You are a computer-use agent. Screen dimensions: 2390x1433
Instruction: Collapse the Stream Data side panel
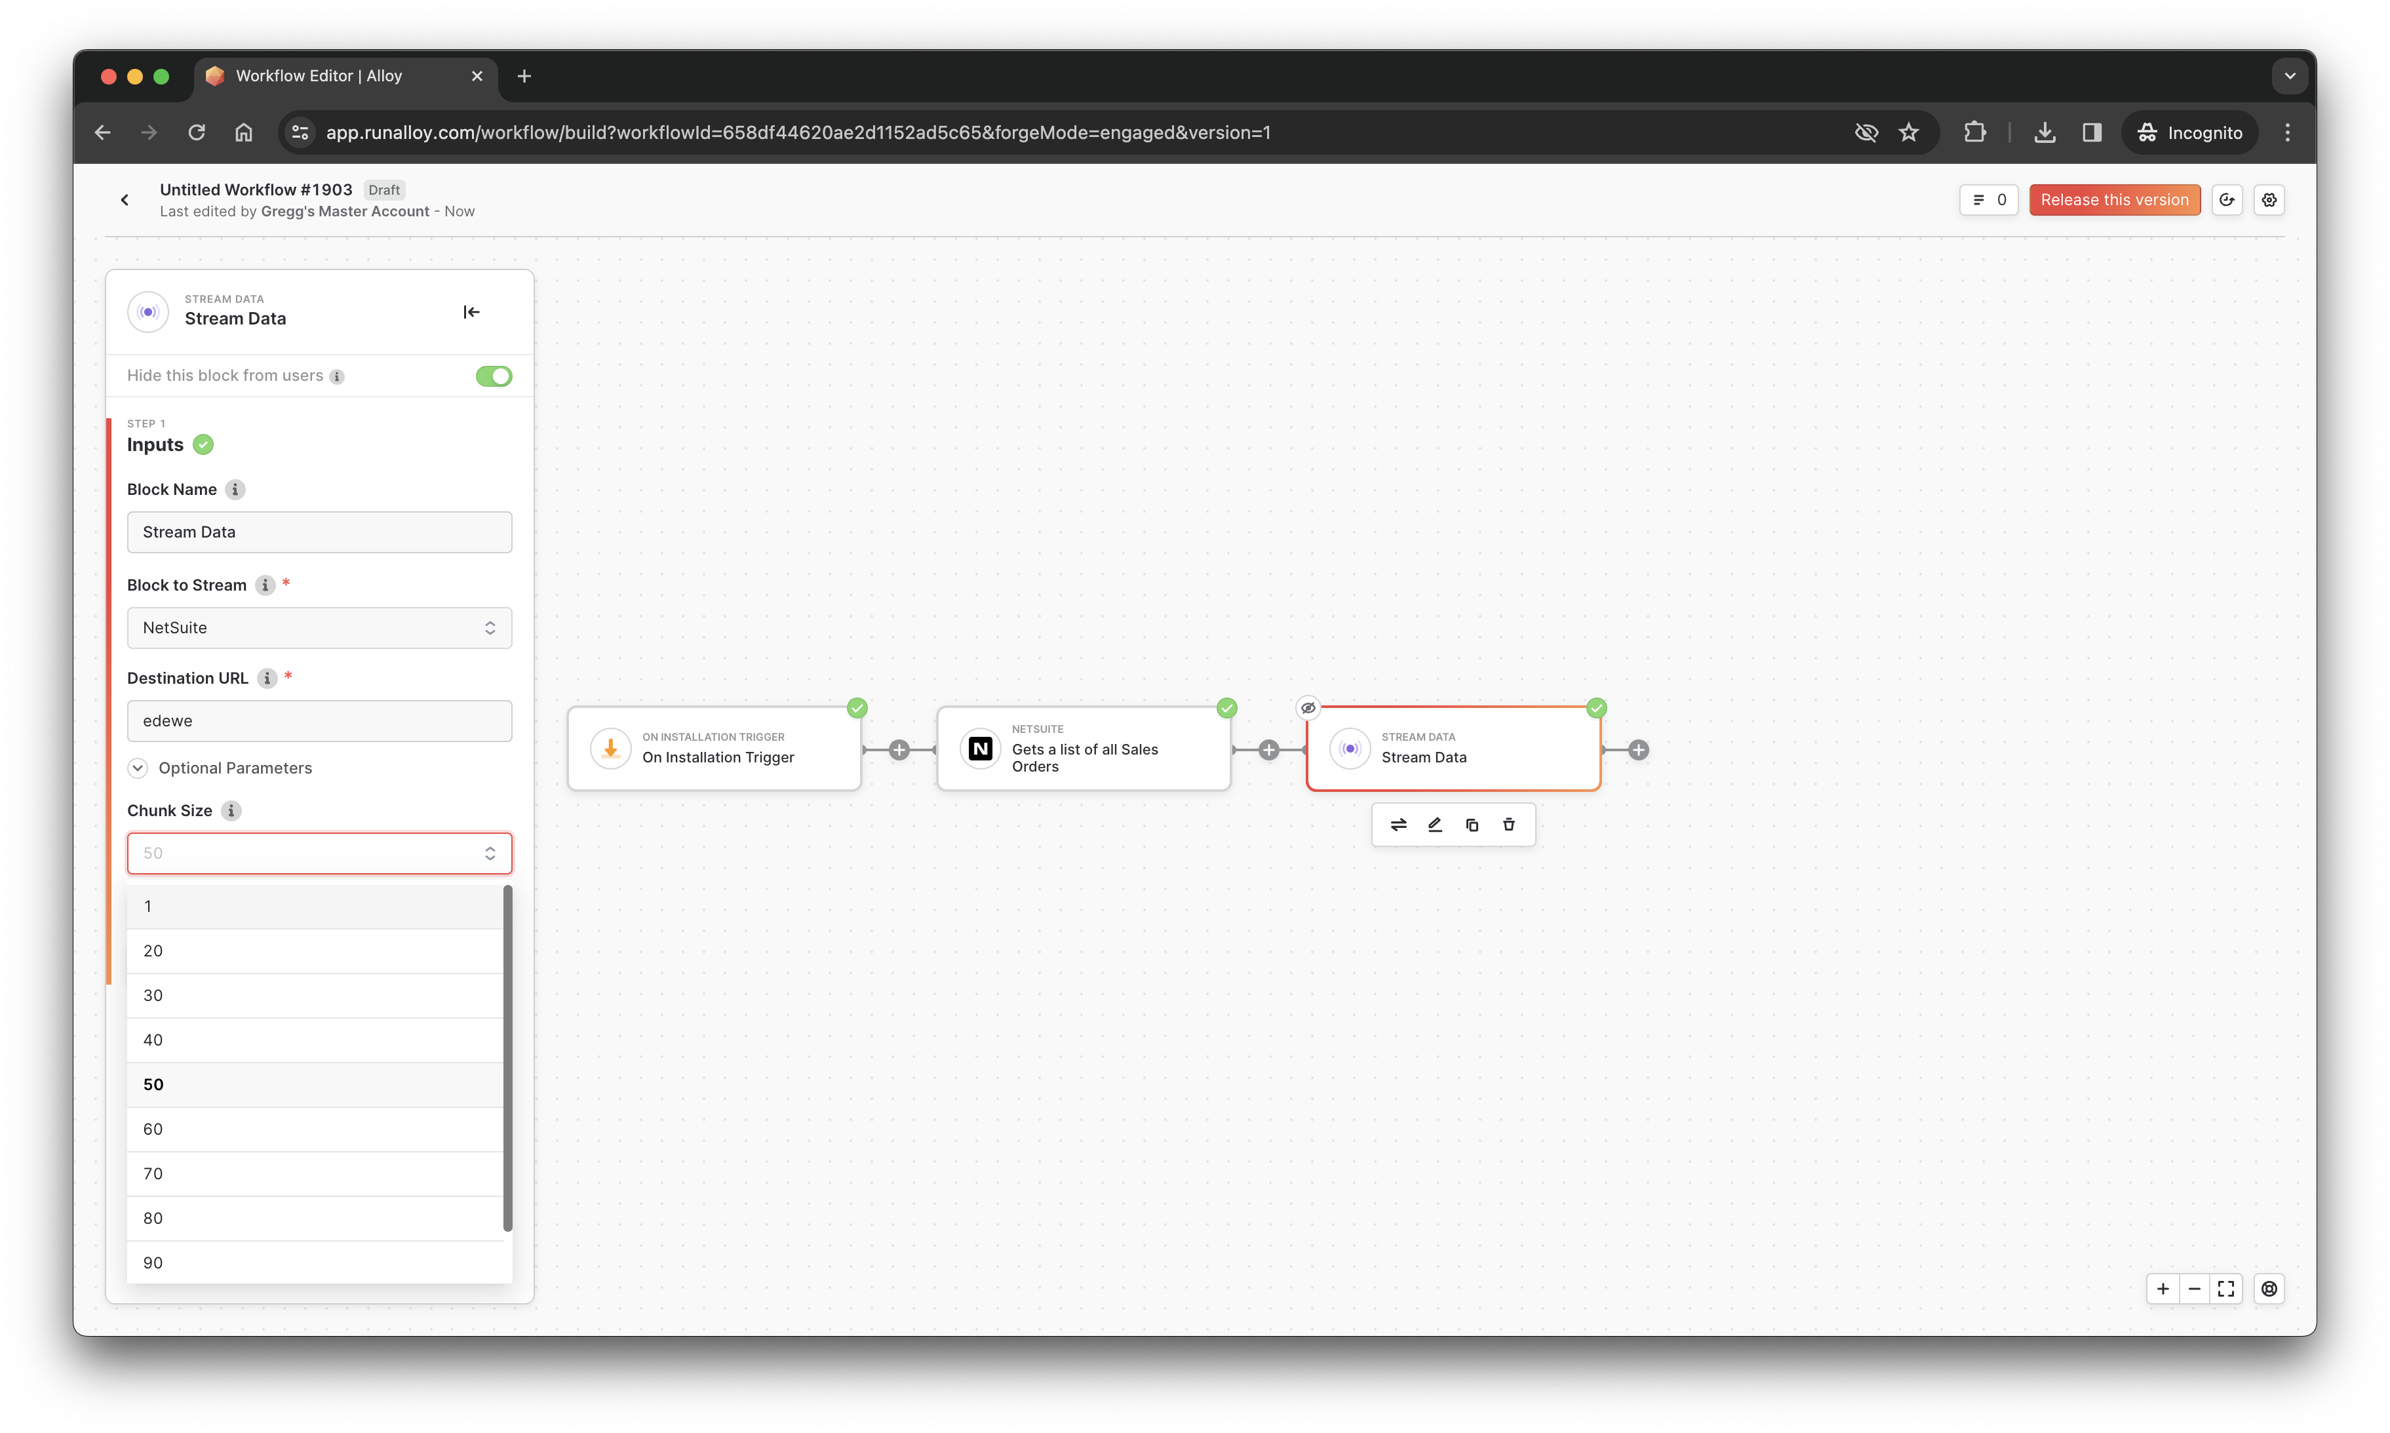[x=471, y=312]
